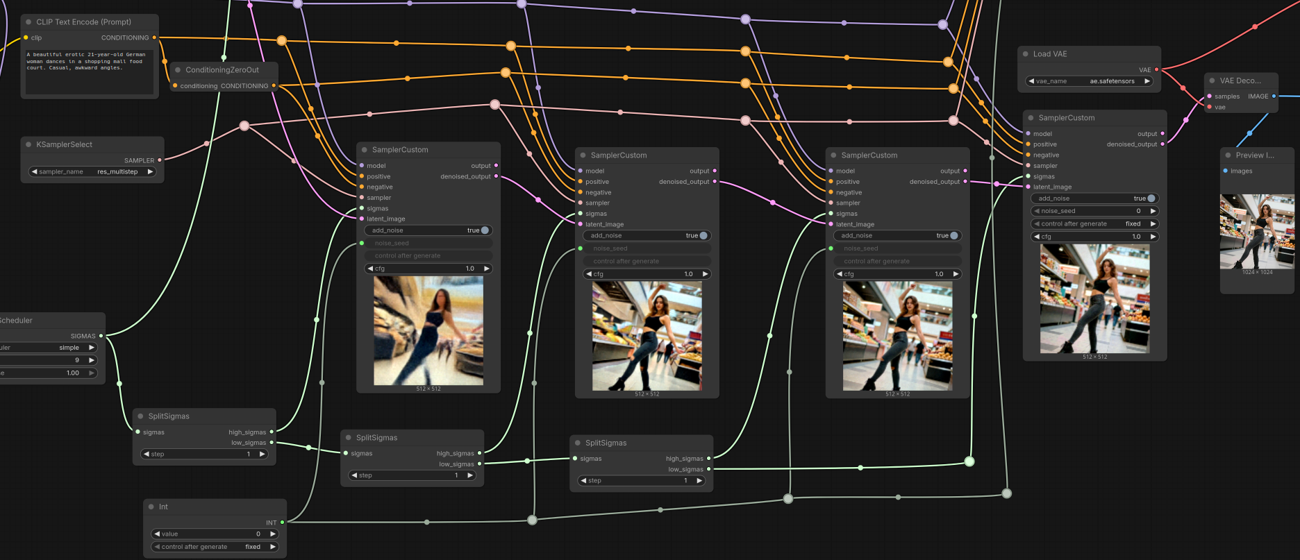Click the INT output port of the Int node
This screenshot has height=560, width=1300.
click(282, 523)
